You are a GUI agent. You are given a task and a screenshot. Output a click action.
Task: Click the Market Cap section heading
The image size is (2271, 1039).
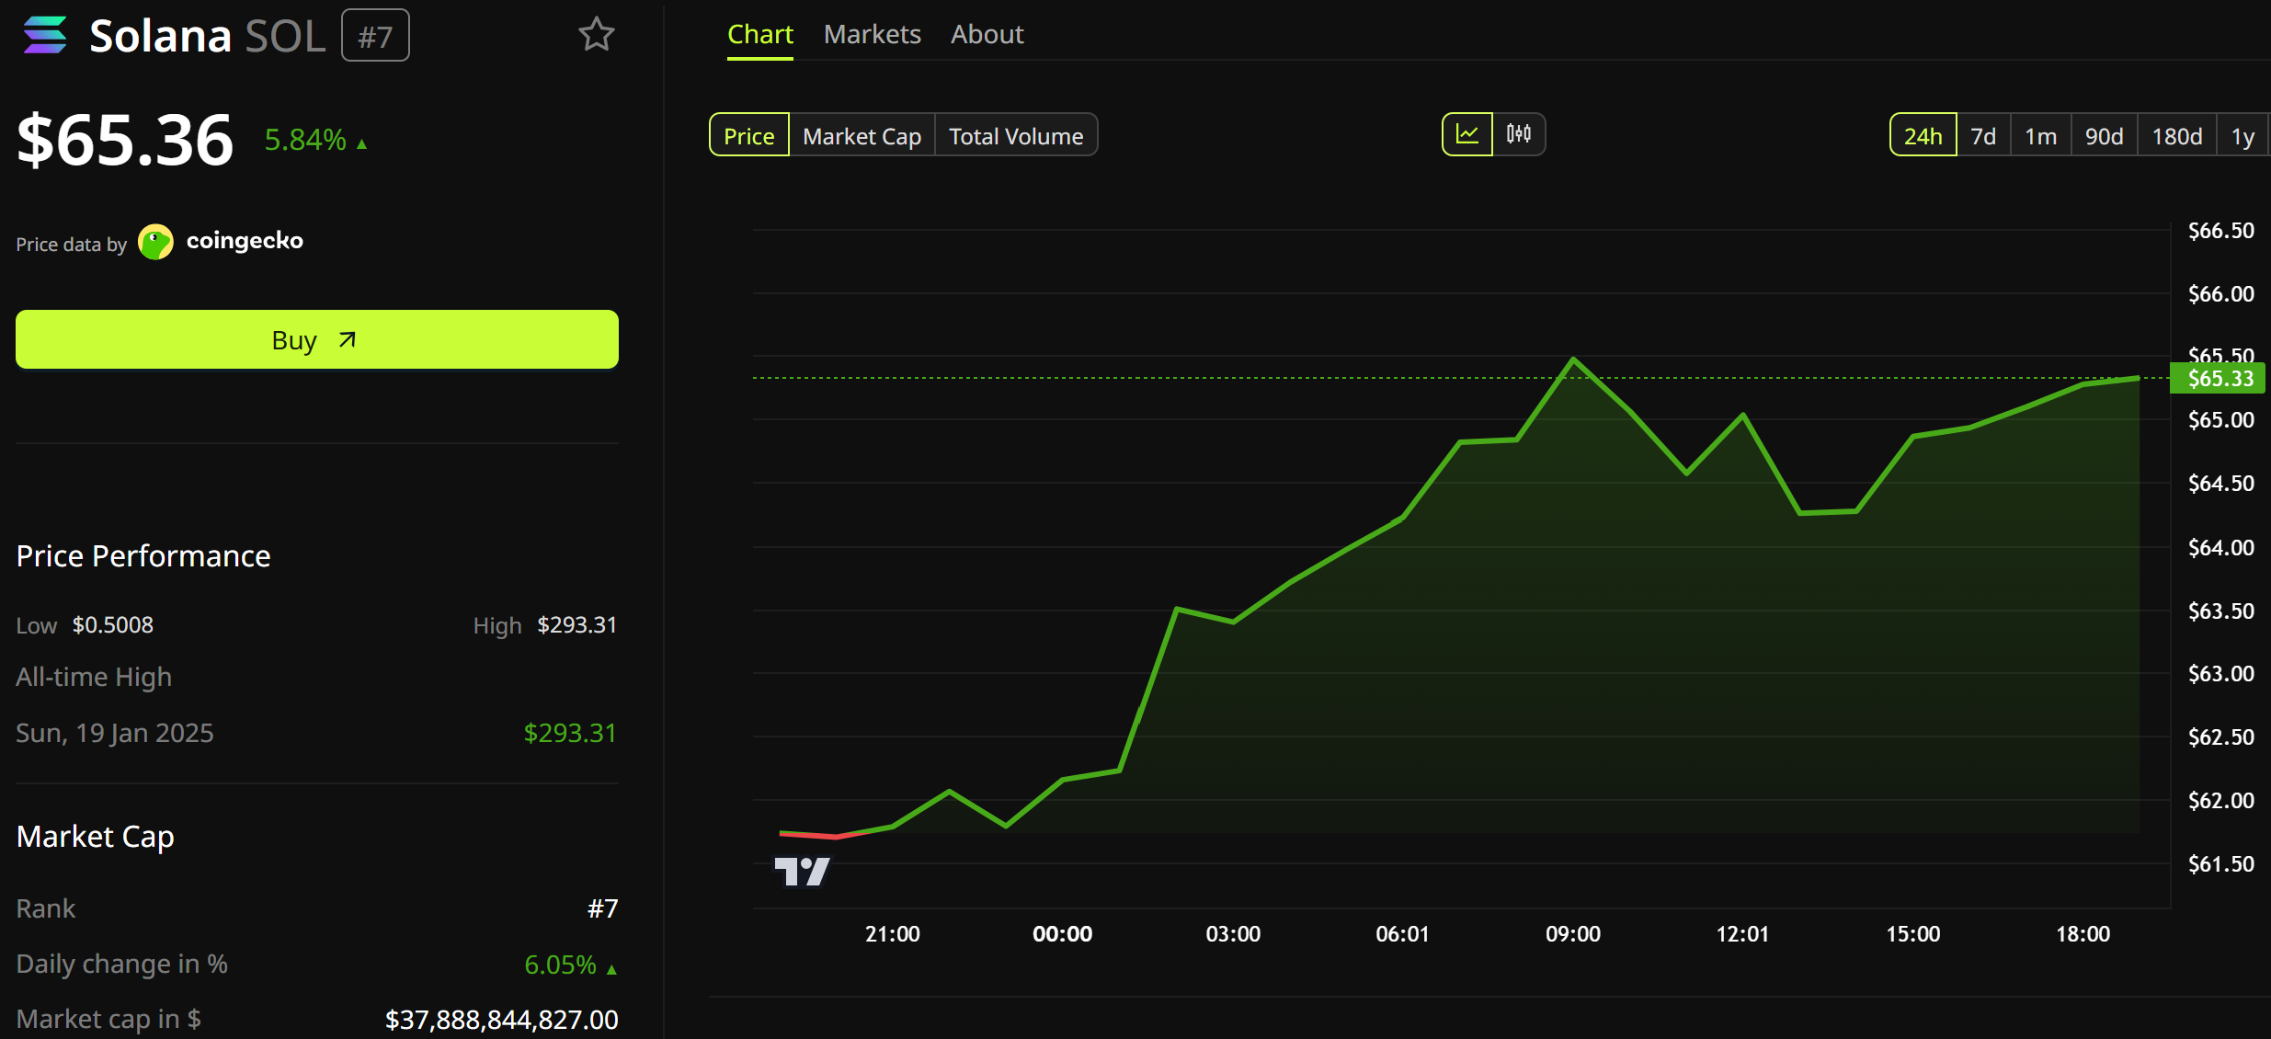(x=96, y=837)
